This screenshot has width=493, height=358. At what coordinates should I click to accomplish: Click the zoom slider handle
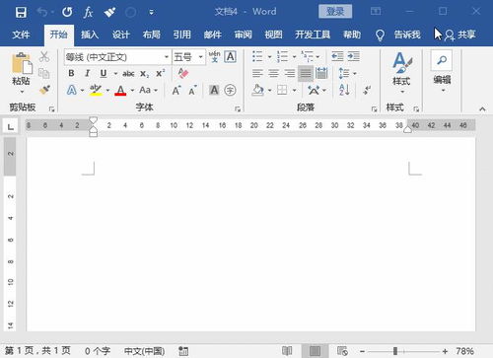coord(395,351)
